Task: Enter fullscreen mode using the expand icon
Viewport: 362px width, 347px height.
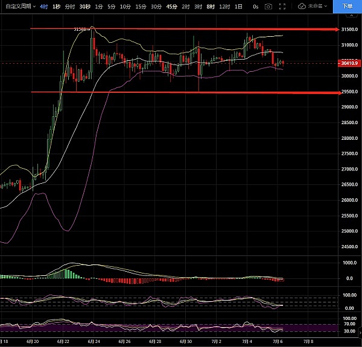Action: (281, 6)
